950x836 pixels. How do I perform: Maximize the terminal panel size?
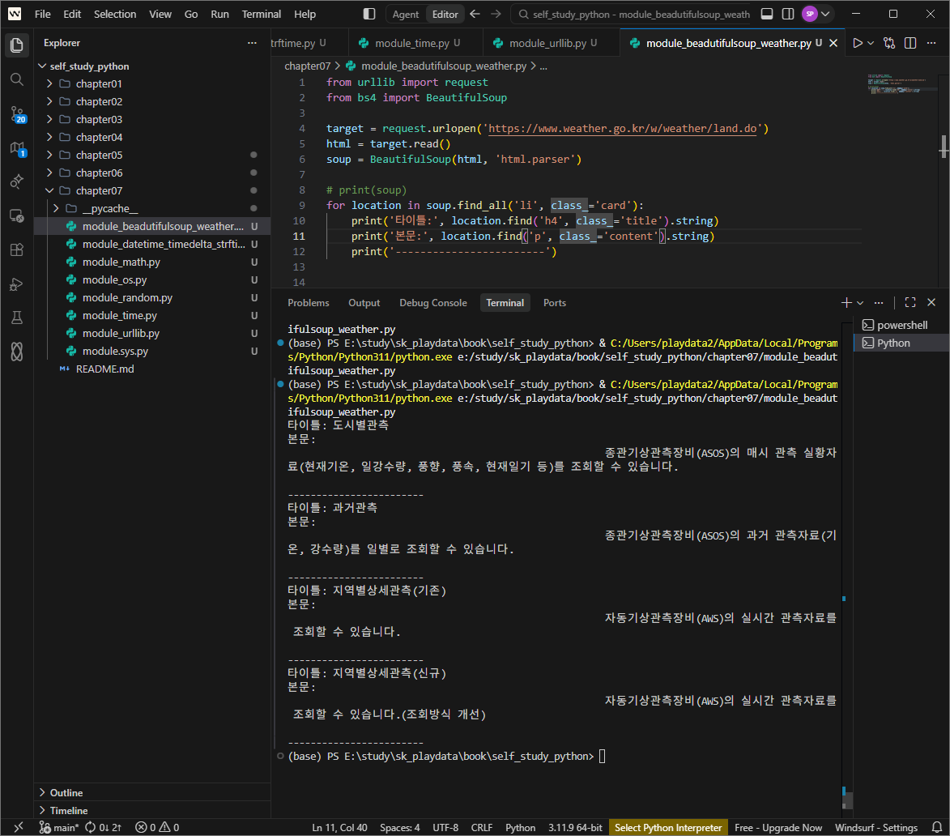pos(910,302)
